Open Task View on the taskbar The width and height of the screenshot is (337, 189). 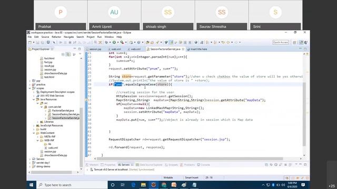click(123, 185)
